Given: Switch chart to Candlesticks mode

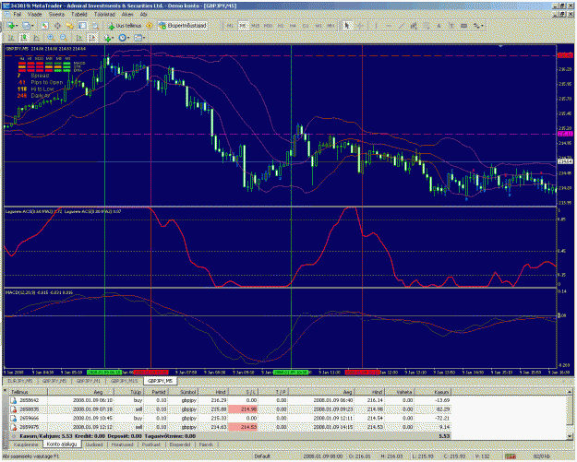Looking at the screenshot, I should click(24, 38).
